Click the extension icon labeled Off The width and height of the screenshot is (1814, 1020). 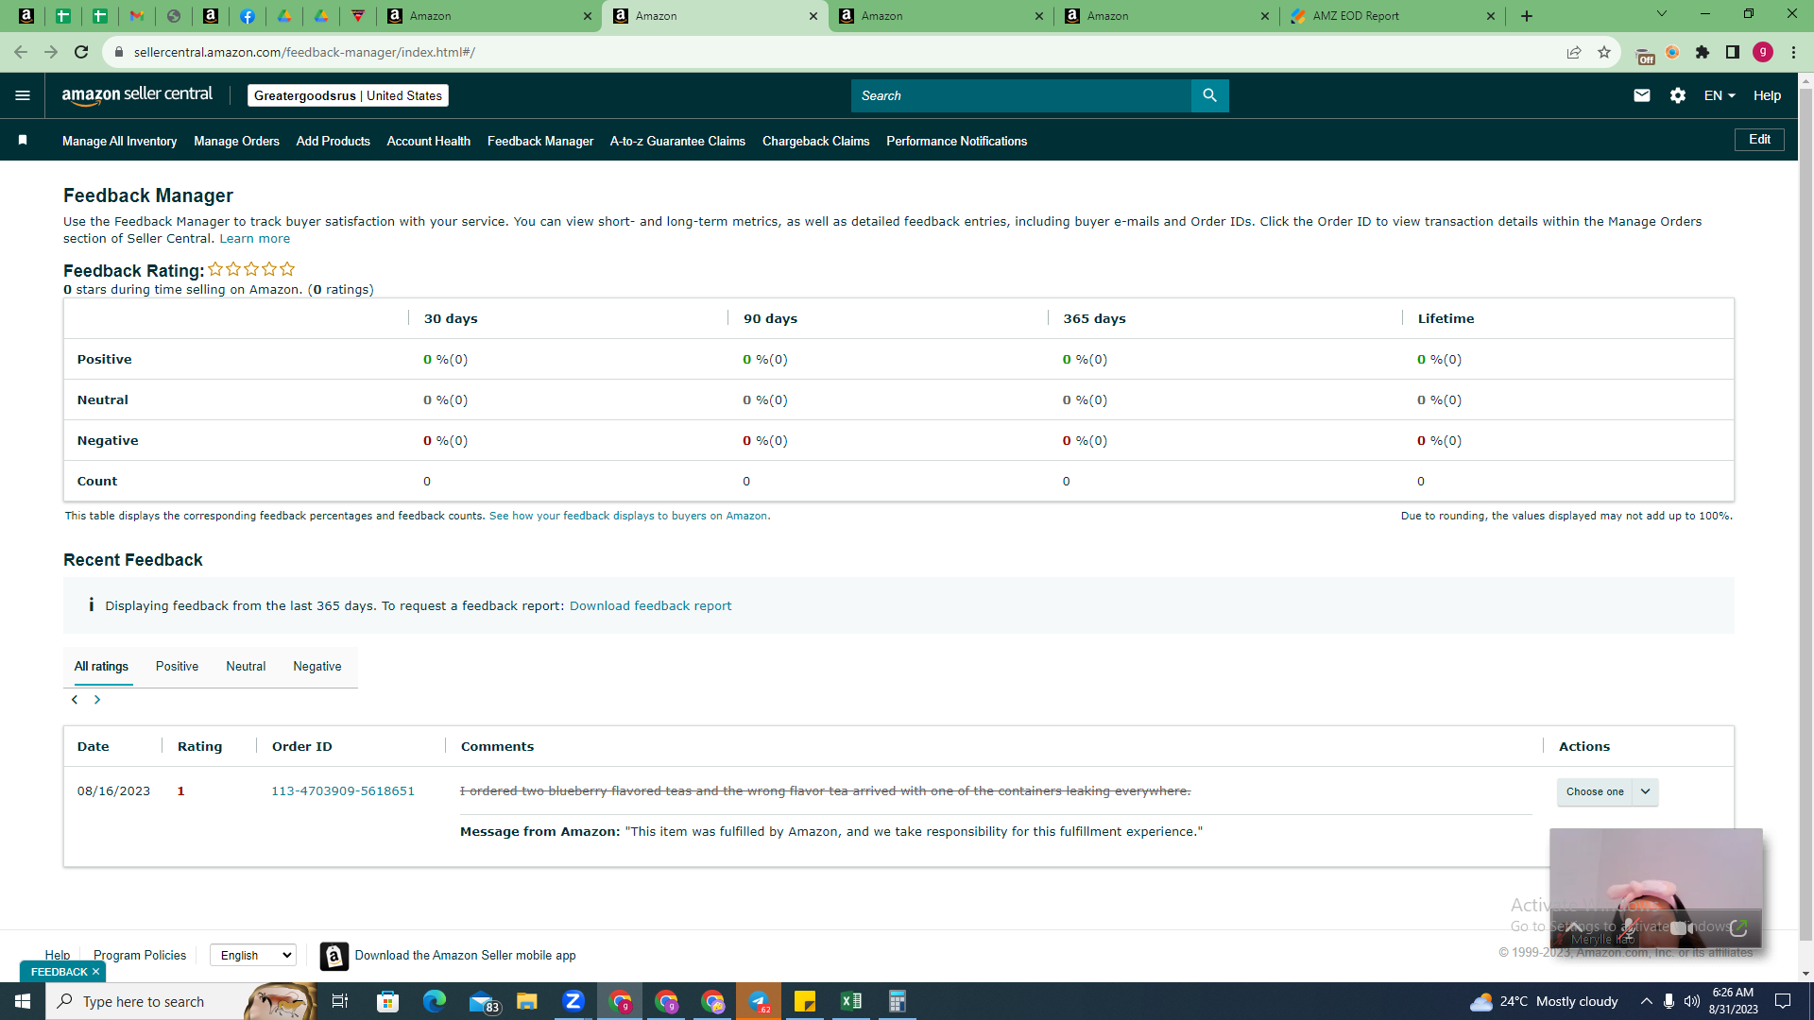(x=1644, y=55)
